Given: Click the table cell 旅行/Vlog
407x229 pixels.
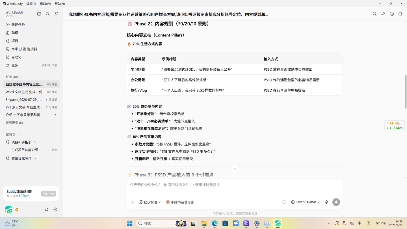Looking at the screenshot, I should click(x=142, y=90).
